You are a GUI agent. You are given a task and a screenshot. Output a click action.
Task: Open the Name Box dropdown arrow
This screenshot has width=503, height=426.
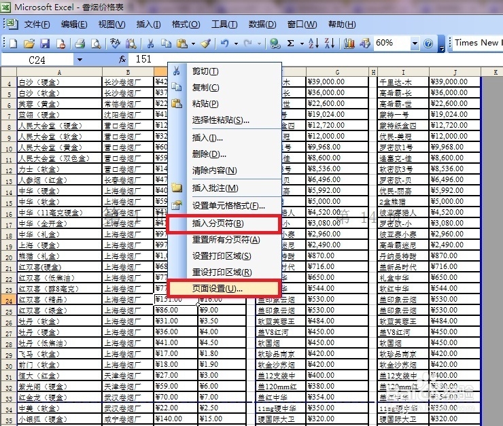(x=80, y=60)
